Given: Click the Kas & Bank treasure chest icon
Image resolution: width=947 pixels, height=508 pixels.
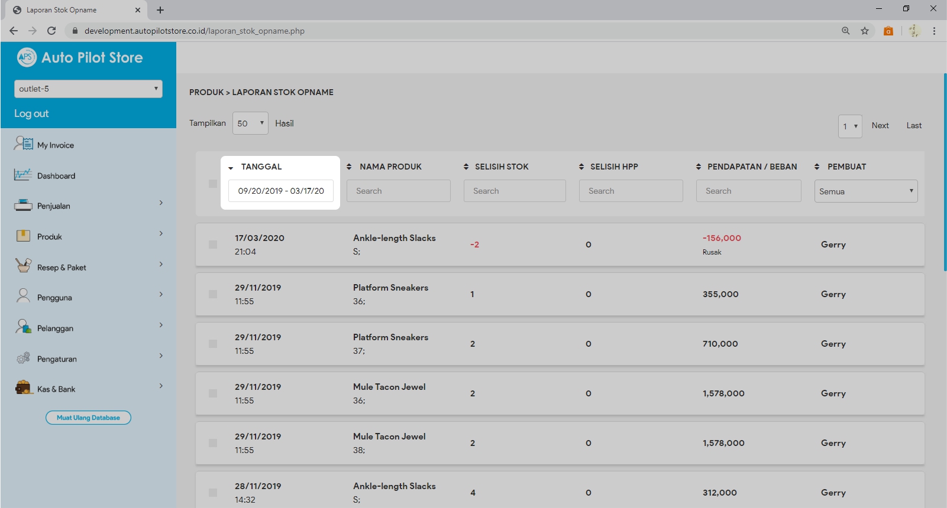Looking at the screenshot, I should click(23, 388).
